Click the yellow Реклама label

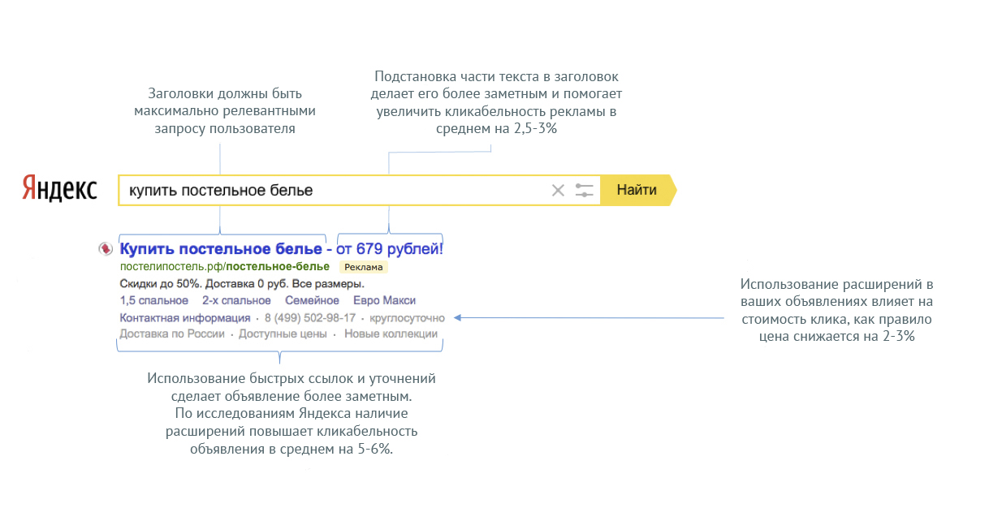pyautogui.click(x=363, y=267)
